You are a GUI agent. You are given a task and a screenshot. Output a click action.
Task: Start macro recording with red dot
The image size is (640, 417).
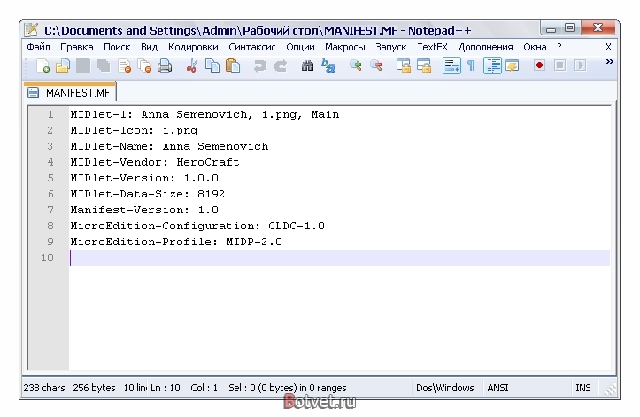[x=539, y=66]
